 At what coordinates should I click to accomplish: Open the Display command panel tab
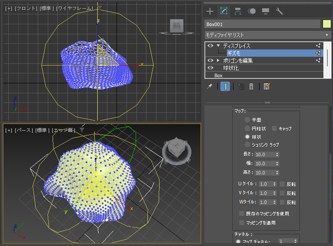tap(266, 11)
